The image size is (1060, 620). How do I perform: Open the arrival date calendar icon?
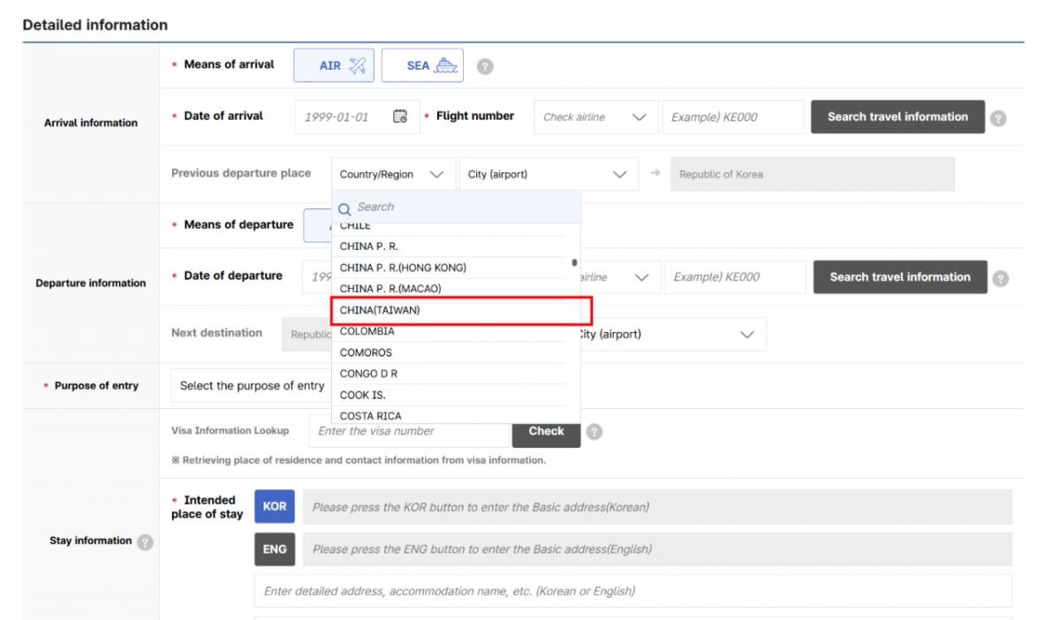coord(400,117)
